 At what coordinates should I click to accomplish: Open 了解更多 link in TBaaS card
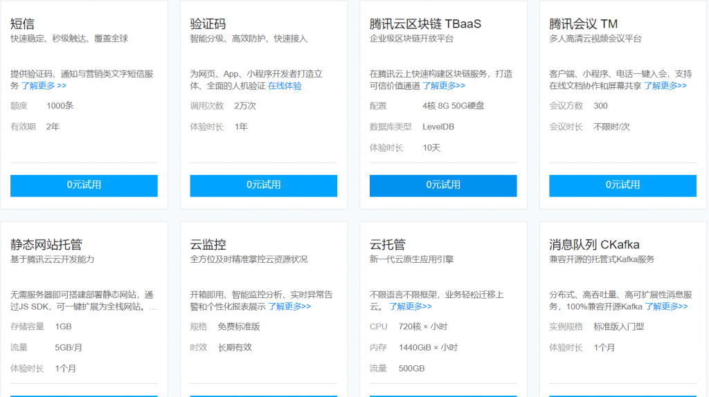(444, 86)
